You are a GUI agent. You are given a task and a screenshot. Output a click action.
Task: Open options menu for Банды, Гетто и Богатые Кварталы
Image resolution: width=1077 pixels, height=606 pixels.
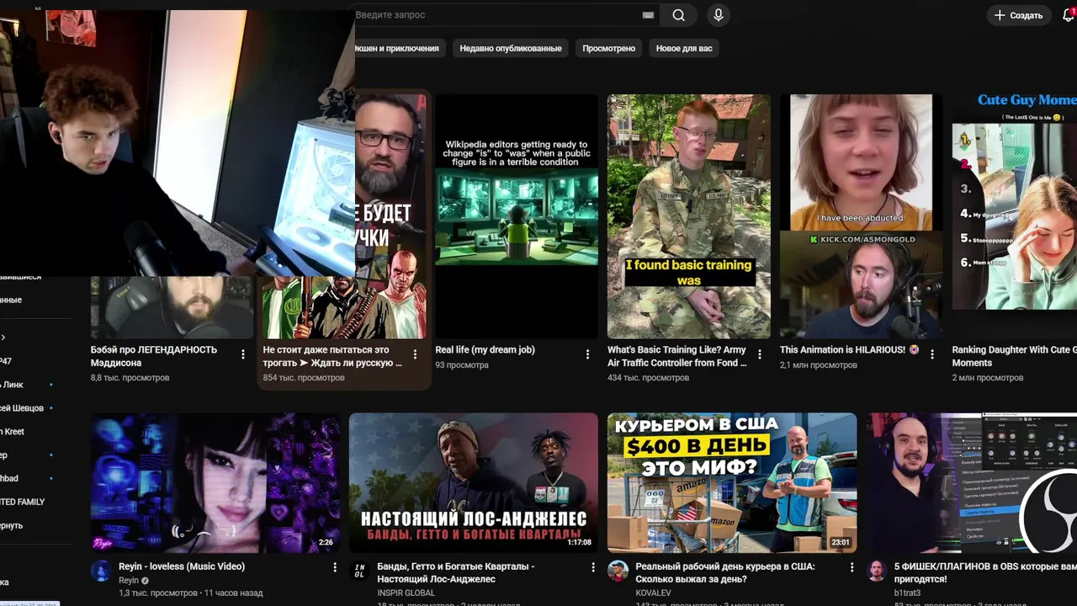click(593, 568)
